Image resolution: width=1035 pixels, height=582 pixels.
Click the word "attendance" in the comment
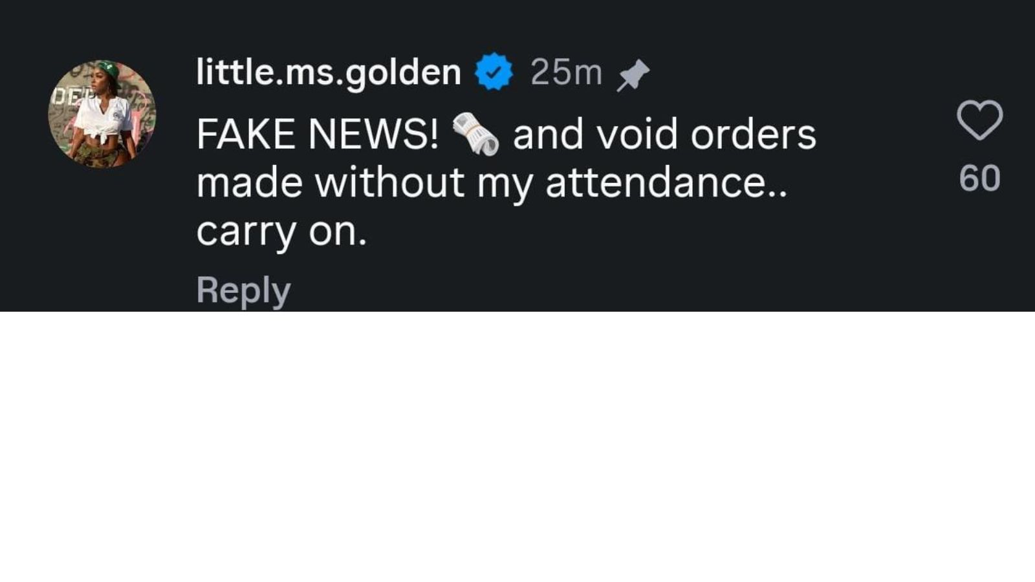[656, 183]
